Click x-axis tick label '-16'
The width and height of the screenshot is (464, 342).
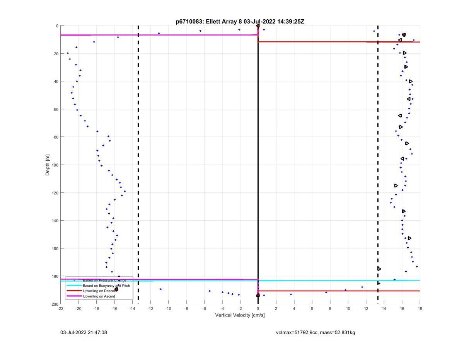114,308
